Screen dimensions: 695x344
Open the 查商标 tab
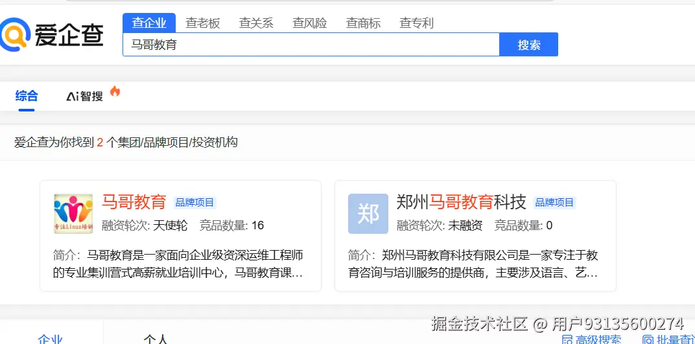point(364,23)
